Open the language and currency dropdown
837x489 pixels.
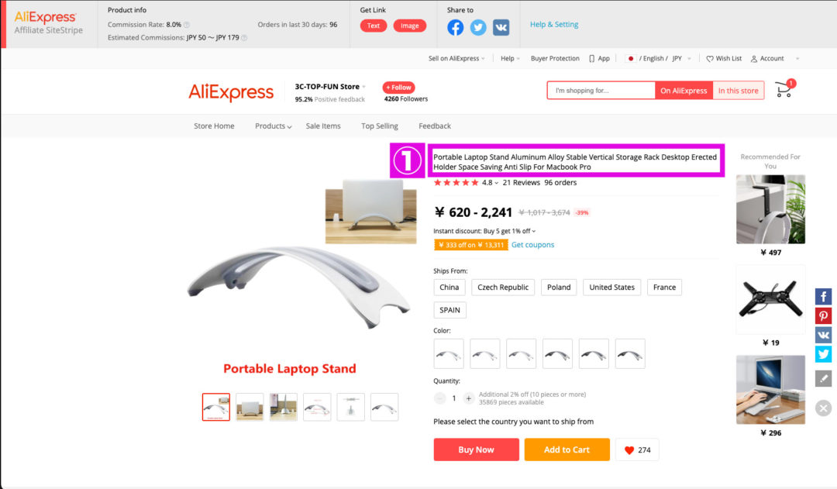pyautogui.click(x=660, y=59)
